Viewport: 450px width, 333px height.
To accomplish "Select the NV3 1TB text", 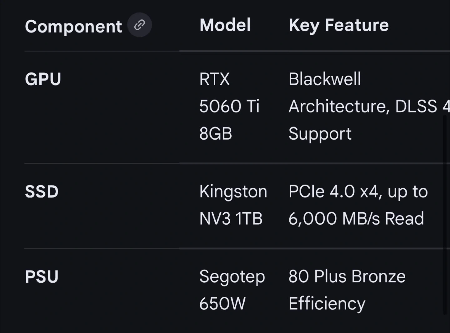I will 231,219.
